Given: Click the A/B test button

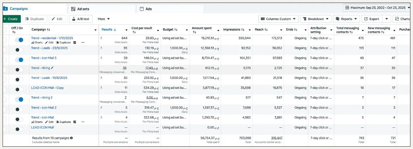Looking at the screenshot, I should point(81,19).
